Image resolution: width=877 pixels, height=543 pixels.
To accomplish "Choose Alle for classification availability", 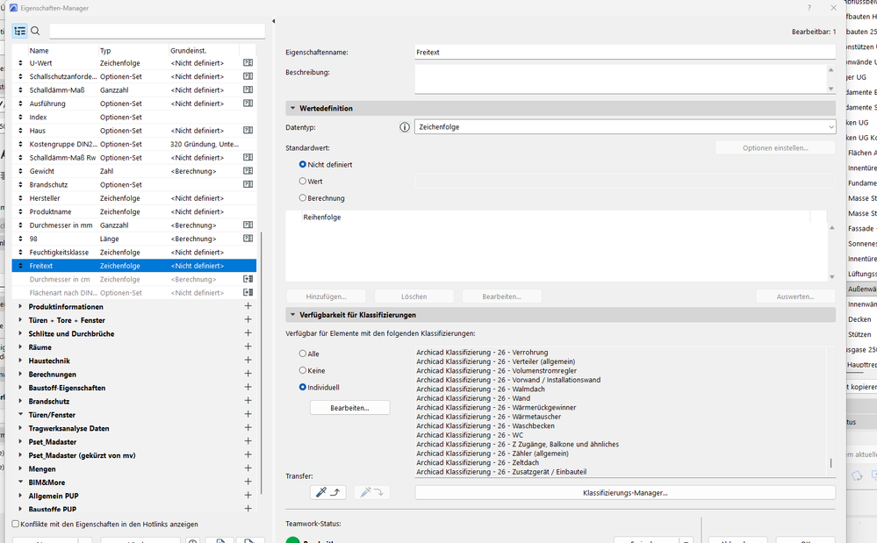I will pyautogui.click(x=303, y=354).
